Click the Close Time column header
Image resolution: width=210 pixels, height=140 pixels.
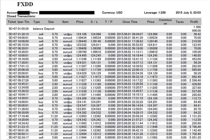click(x=130, y=22)
